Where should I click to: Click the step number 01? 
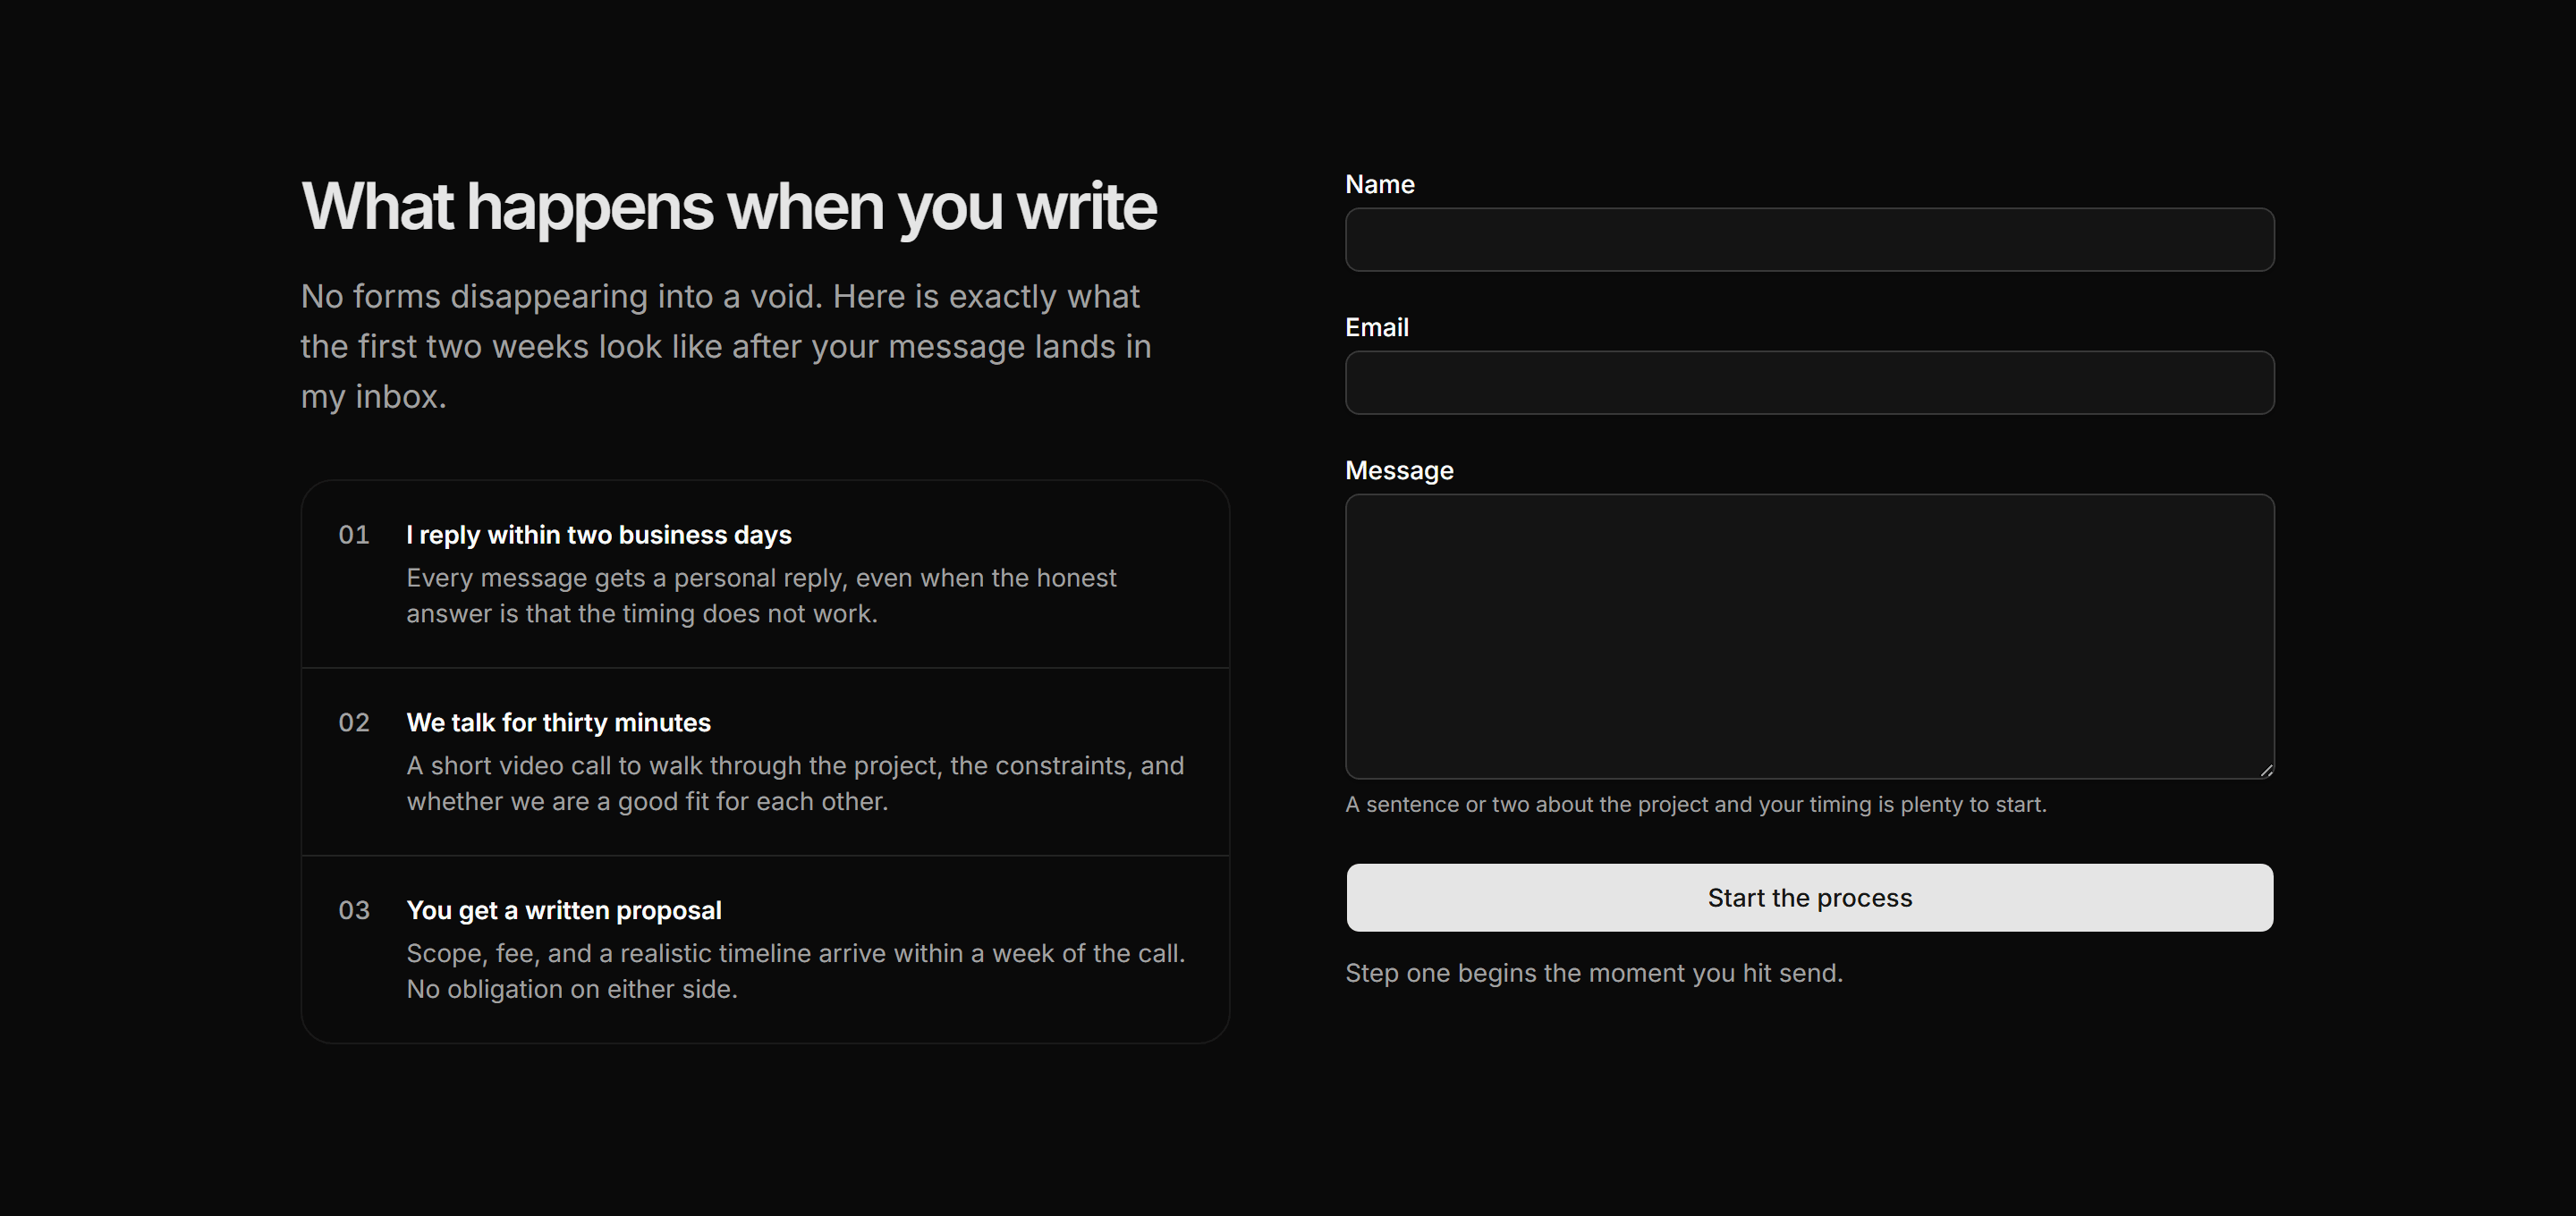pyautogui.click(x=354, y=535)
